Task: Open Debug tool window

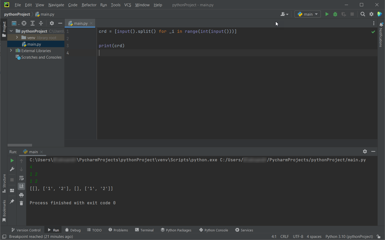Action: tap(73, 230)
